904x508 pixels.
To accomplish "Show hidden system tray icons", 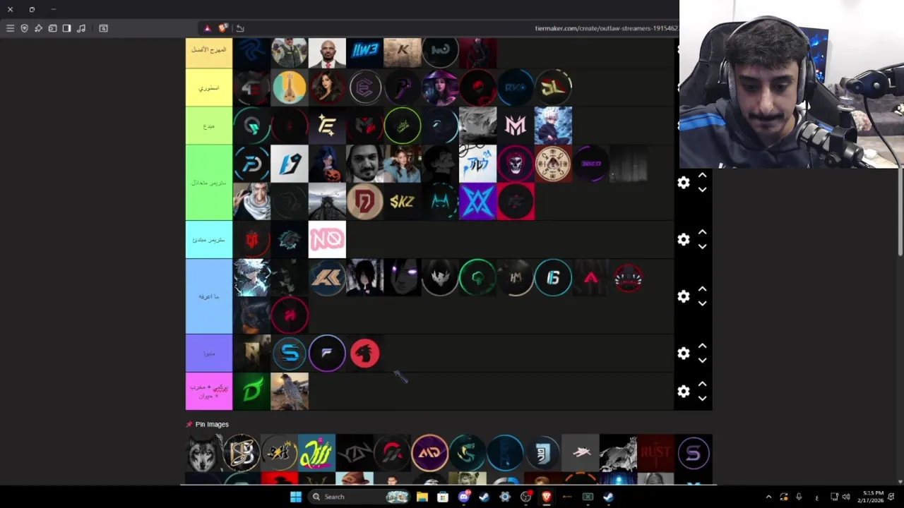I will (x=768, y=497).
